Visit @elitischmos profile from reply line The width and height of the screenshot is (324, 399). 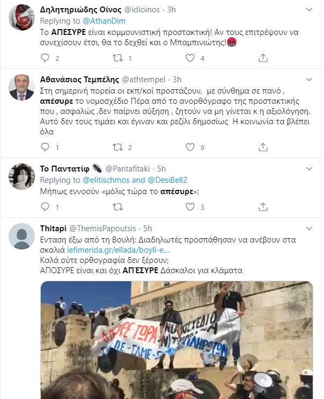tap(106, 180)
